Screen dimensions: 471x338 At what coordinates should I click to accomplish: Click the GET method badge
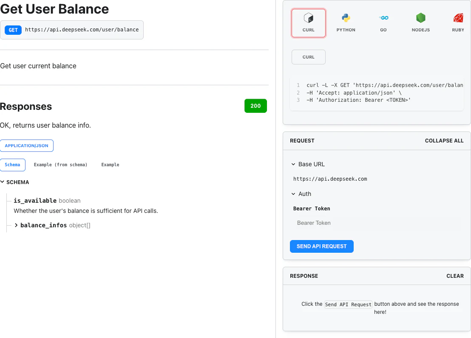pos(13,30)
